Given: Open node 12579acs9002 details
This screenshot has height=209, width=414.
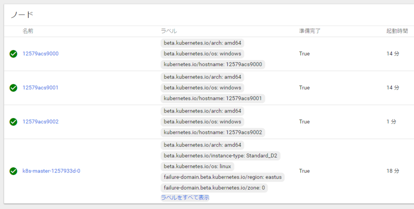Looking at the screenshot, I should click(x=40, y=122).
